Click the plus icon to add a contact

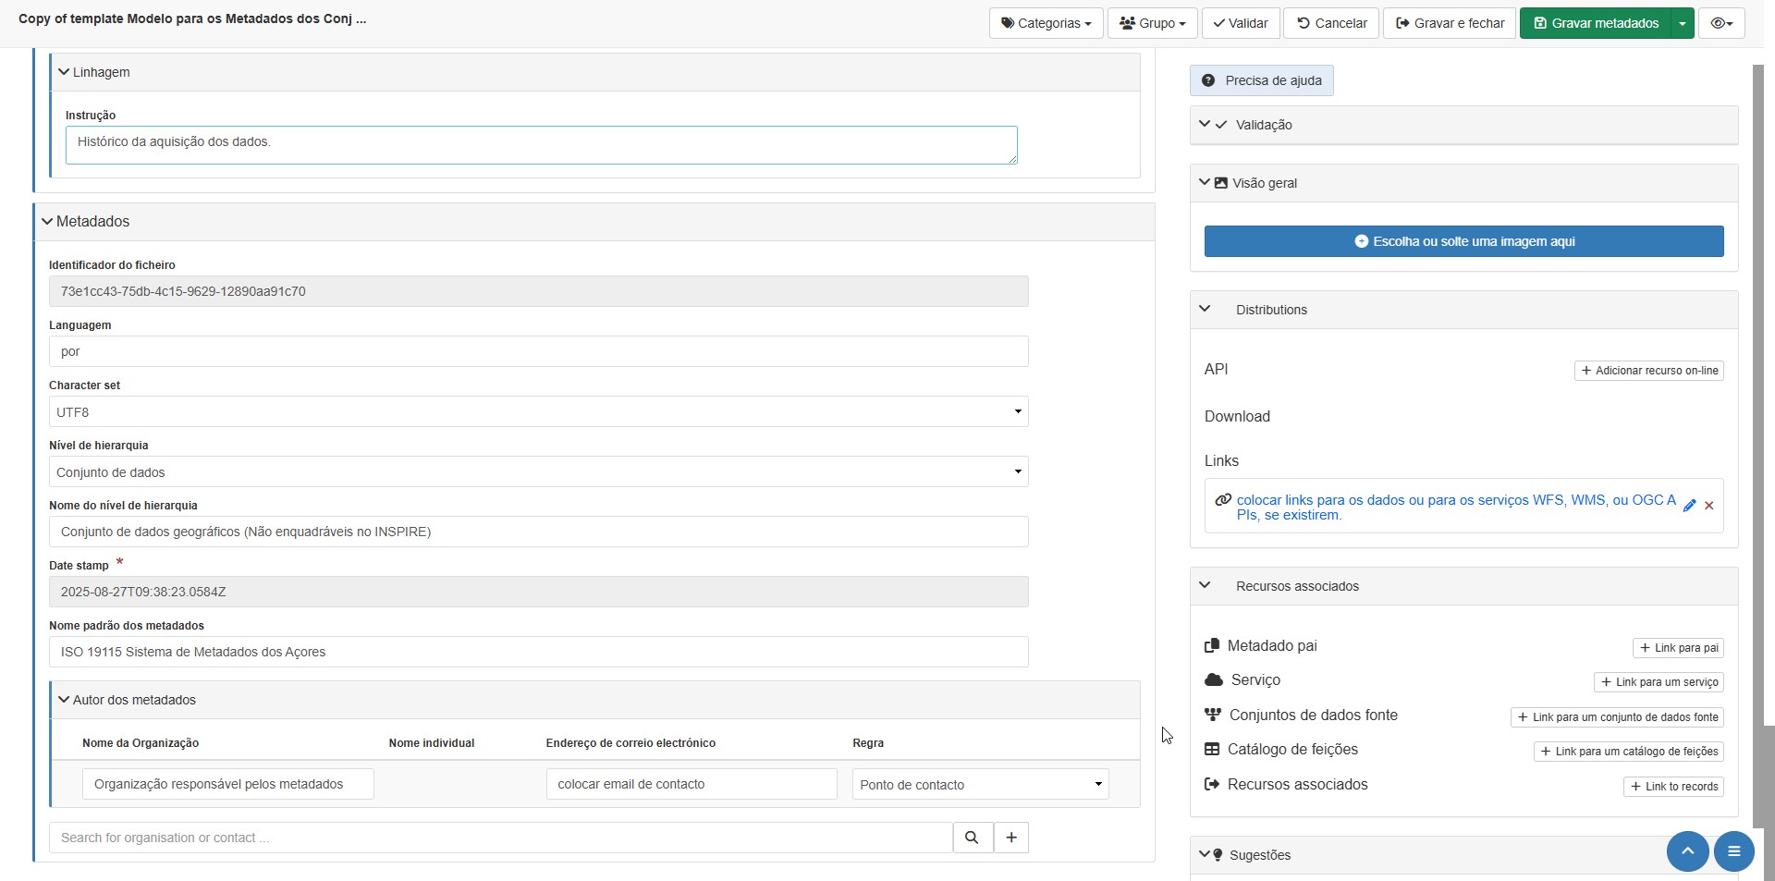pos(1011,838)
